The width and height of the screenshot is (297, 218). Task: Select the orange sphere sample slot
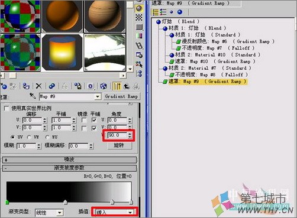(62, 16)
